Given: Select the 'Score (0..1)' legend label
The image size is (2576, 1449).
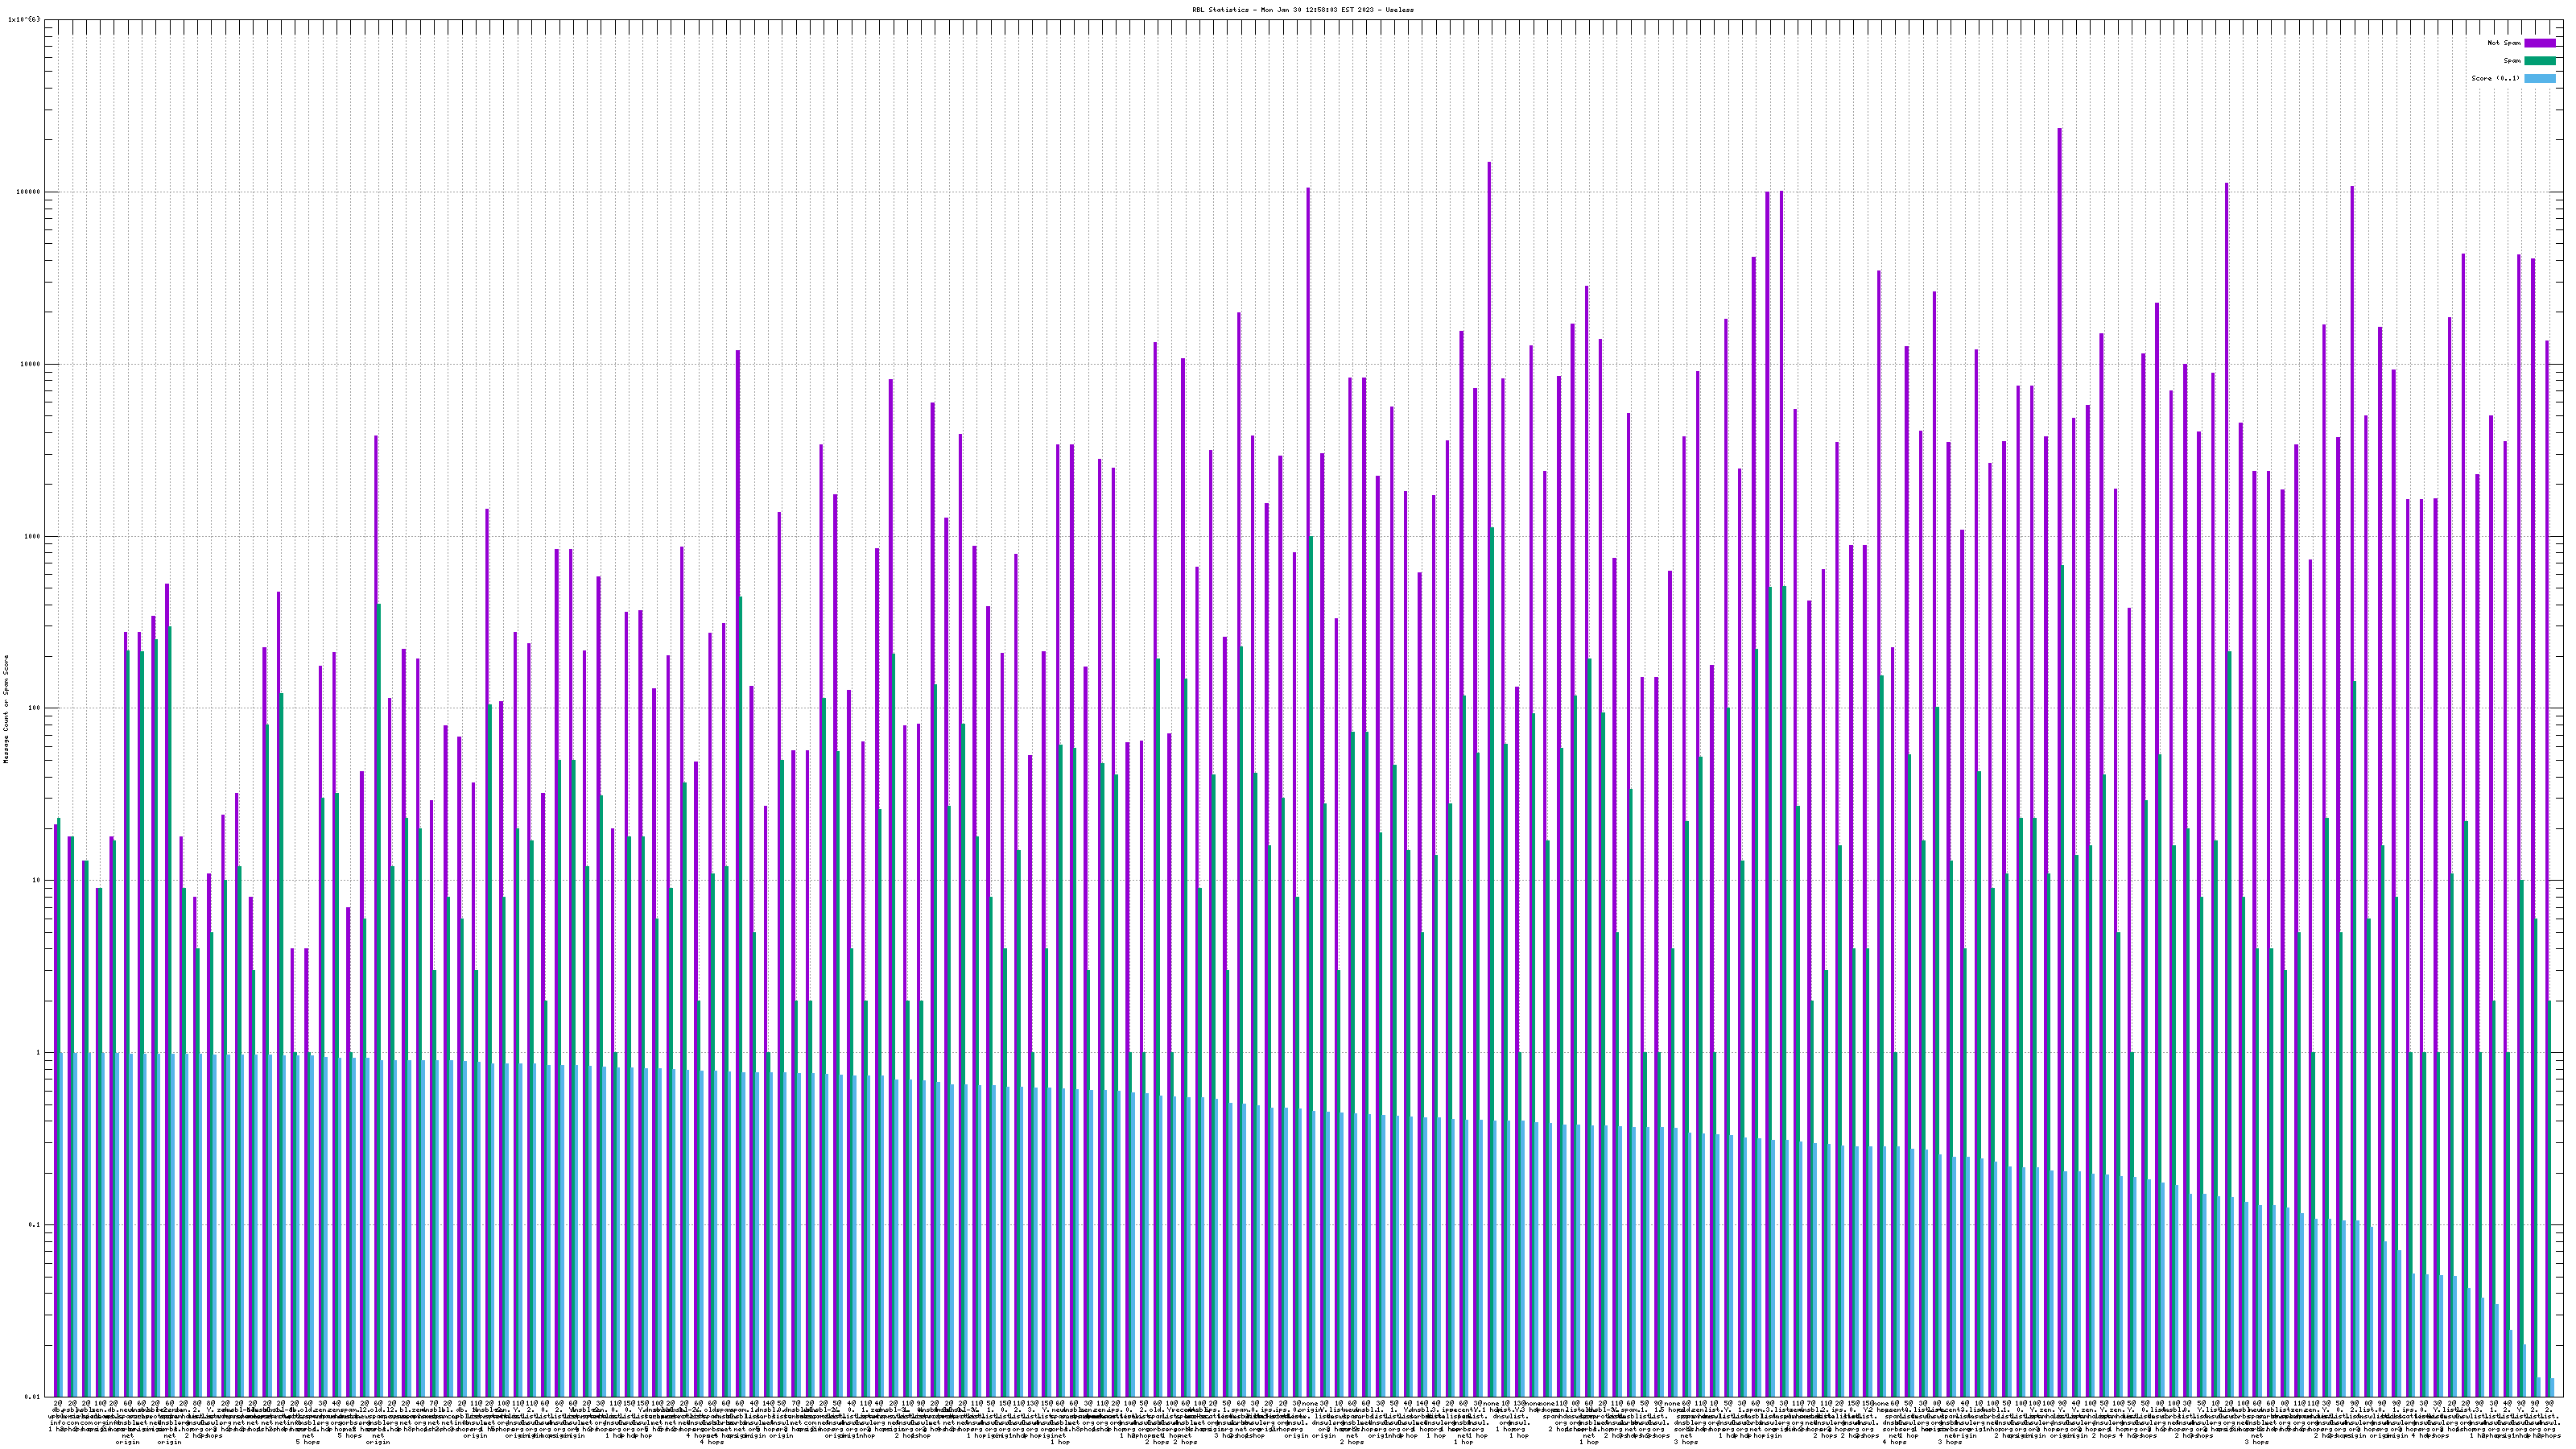Looking at the screenshot, I should 2495,78.
